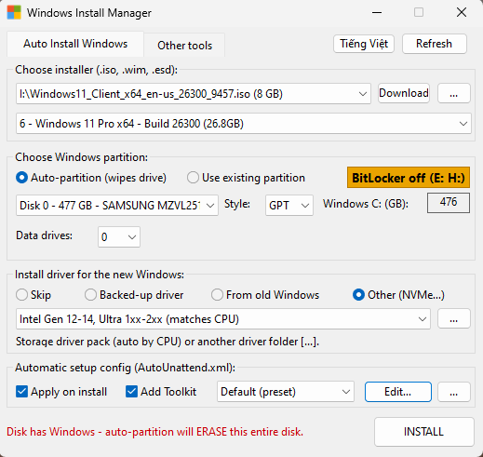Open the GPT partition style dropdown
This screenshot has height=457, width=483.
(x=289, y=206)
